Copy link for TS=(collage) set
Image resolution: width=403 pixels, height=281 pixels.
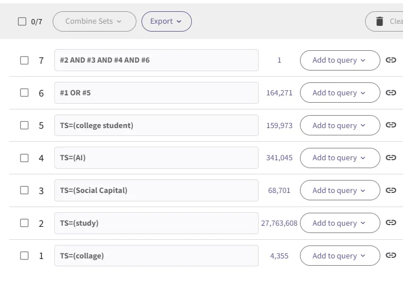(x=391, y=256)
